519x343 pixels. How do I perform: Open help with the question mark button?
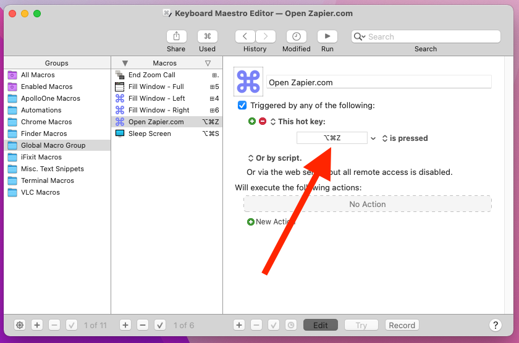(496, 325)
